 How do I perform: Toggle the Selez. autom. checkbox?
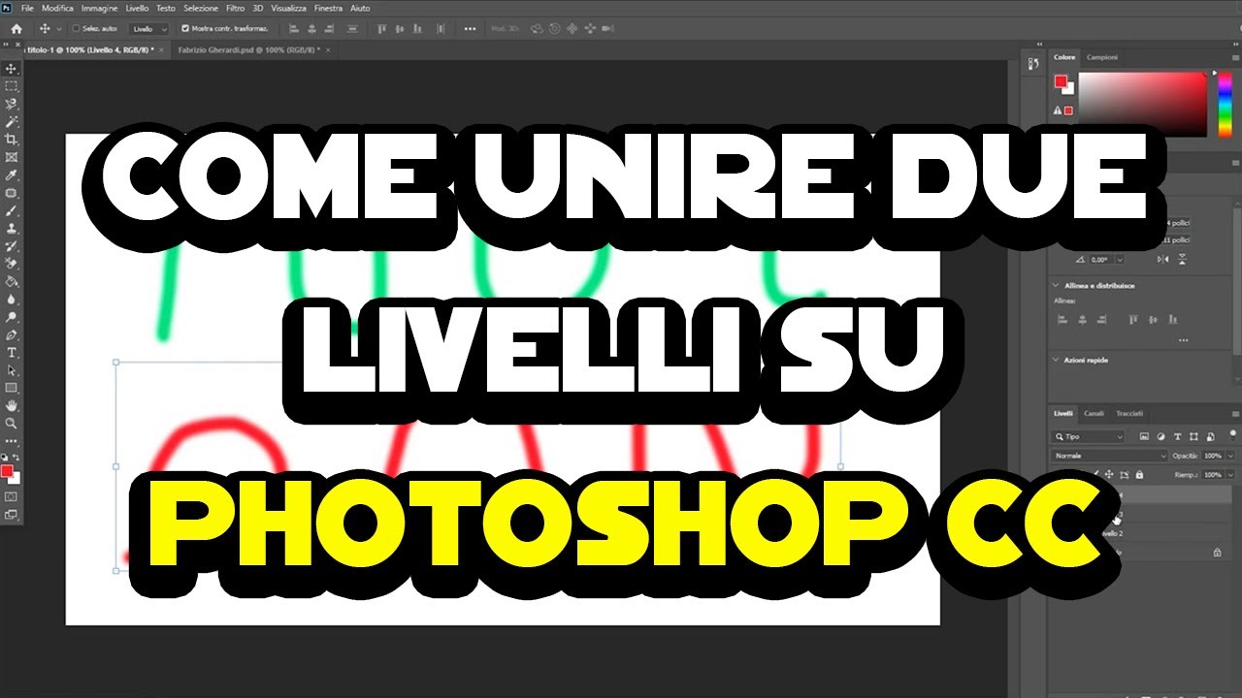point(77,29)
